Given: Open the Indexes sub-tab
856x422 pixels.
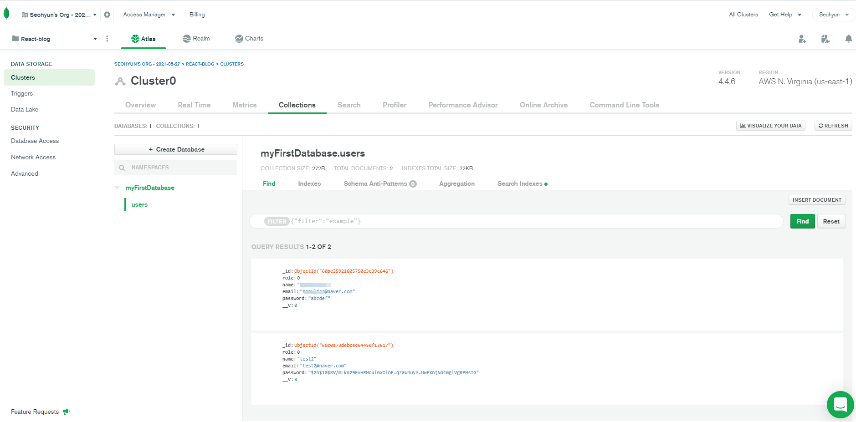Looking at the screenshot, I should [x=309, y=183].
